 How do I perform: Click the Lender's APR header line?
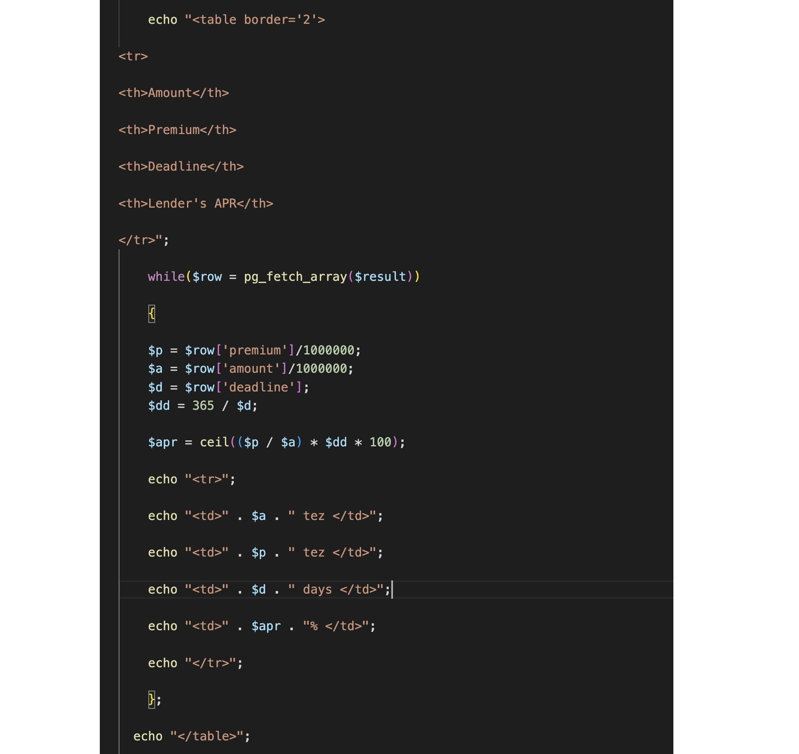(x=196, y=204)
